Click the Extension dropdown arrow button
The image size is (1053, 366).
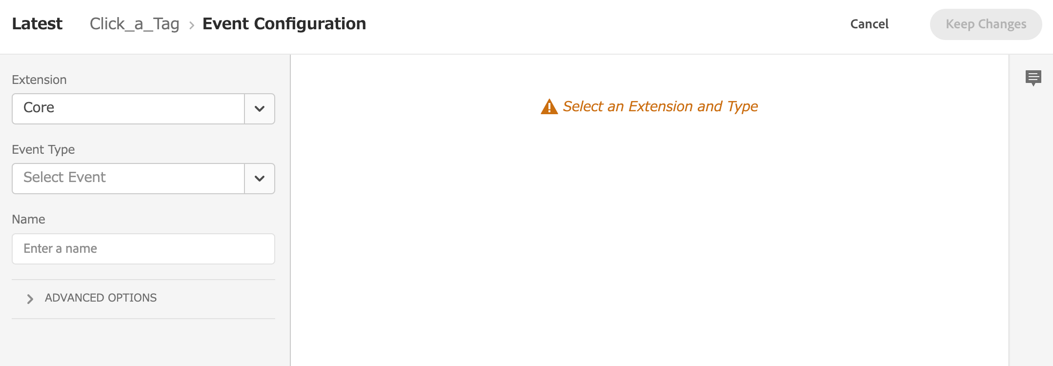pos(260,109)
